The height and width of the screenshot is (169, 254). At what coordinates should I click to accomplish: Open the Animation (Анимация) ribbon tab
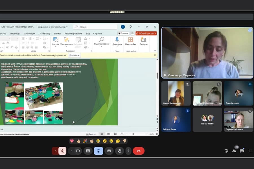30,34
